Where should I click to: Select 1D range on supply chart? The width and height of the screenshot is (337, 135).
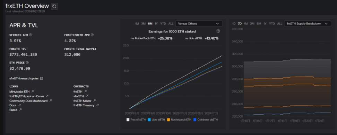[x=234, y=23]
